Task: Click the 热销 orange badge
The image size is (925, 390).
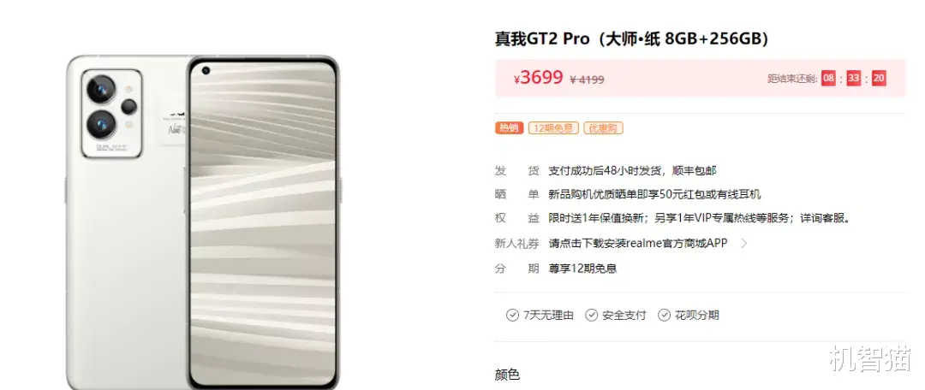Action: point(509,127)
